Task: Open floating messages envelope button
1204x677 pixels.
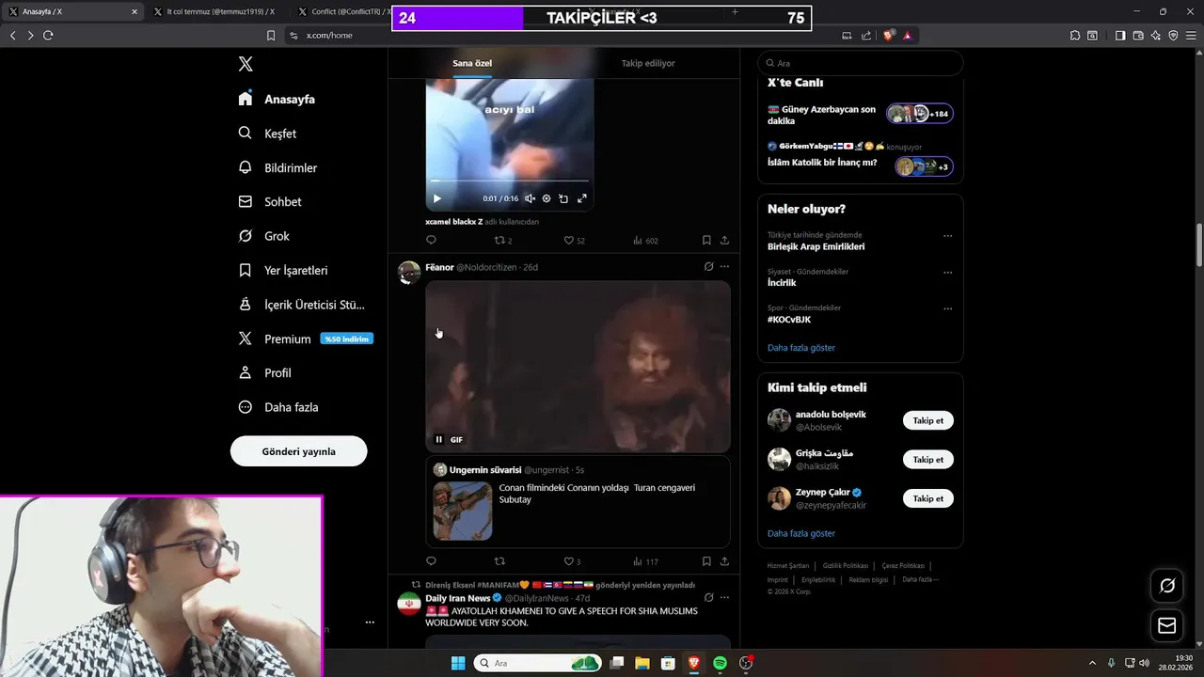Action: coord(1167,625)
